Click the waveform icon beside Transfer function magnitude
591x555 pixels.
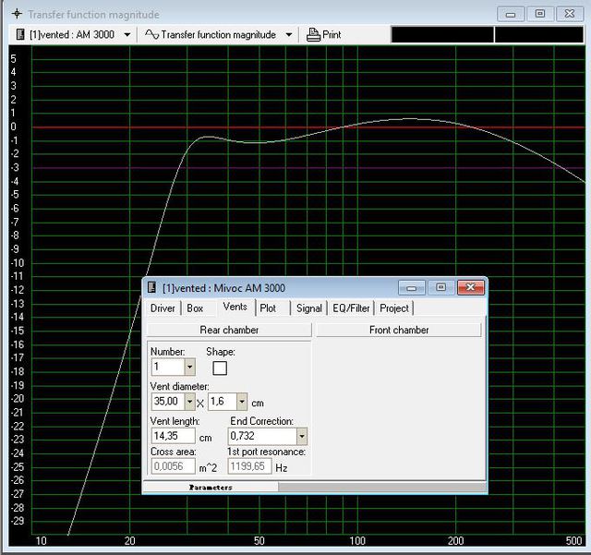(151, 34)
